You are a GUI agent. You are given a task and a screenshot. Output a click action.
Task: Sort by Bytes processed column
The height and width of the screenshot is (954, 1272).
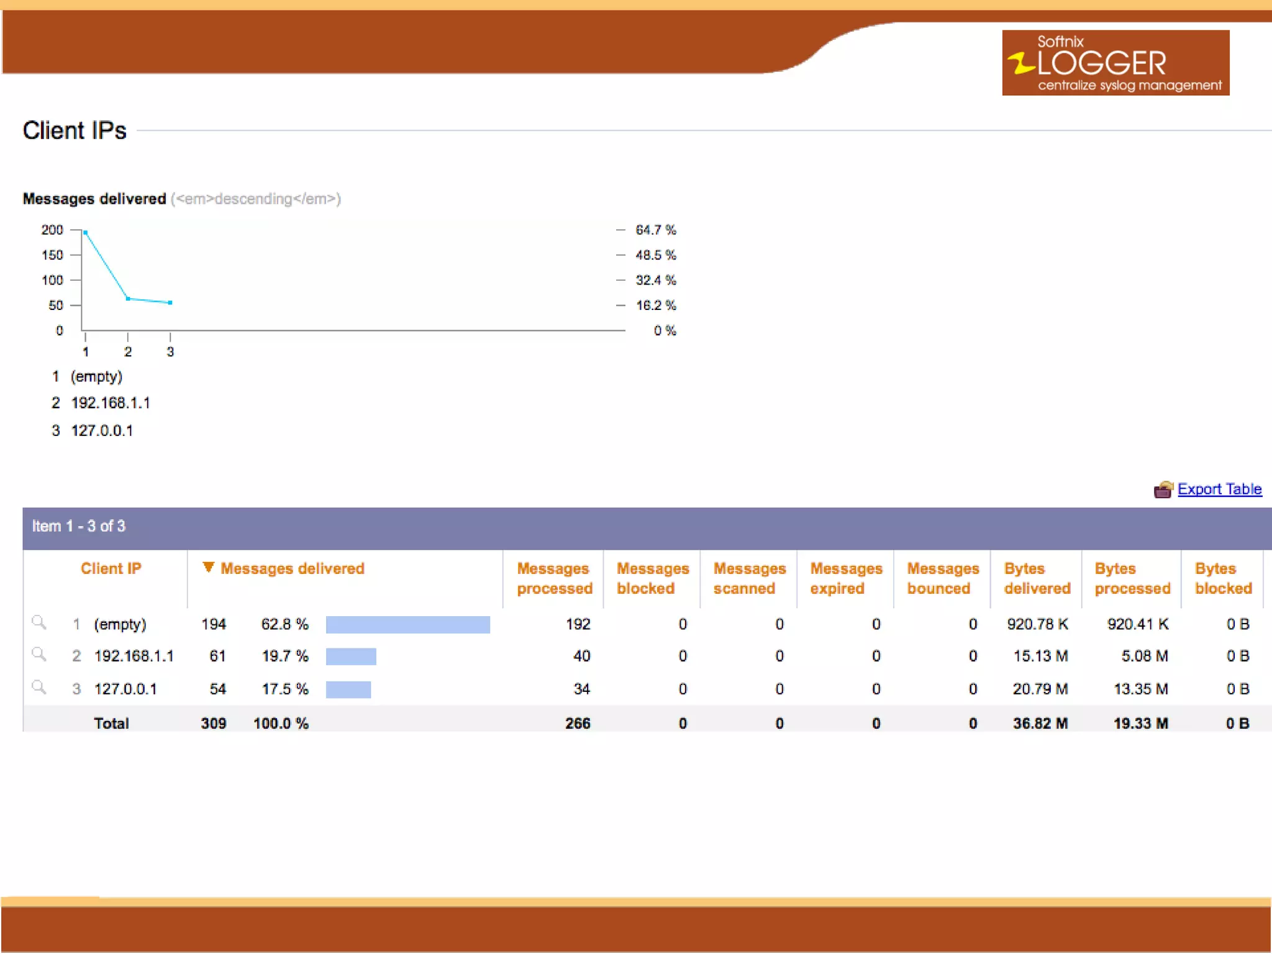tap(1132, 578)
